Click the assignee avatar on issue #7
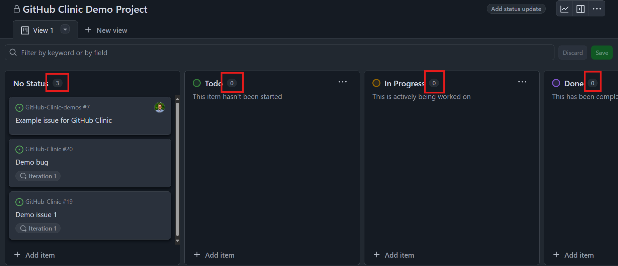Viewport: 618px width, 266px height. coord(160,107)
